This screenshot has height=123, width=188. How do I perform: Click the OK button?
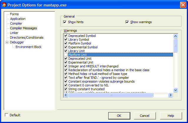(x=119, y=116)
